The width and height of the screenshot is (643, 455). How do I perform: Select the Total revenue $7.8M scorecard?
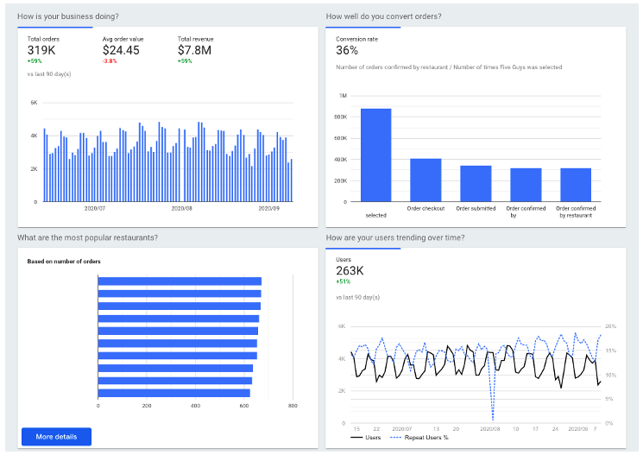tap(194, 50)
